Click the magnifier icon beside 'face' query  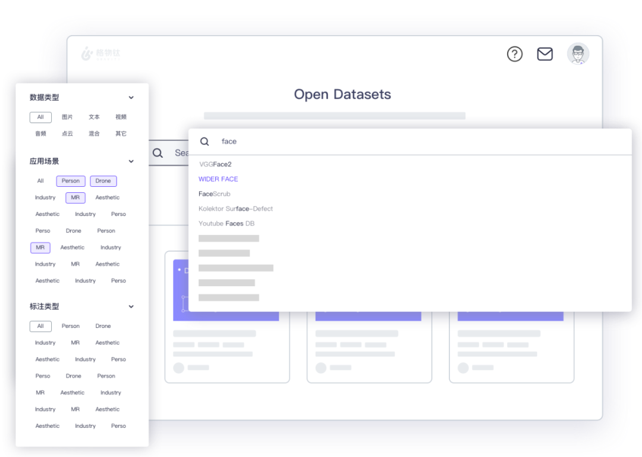pyautogui.click(x=204, y=142)
